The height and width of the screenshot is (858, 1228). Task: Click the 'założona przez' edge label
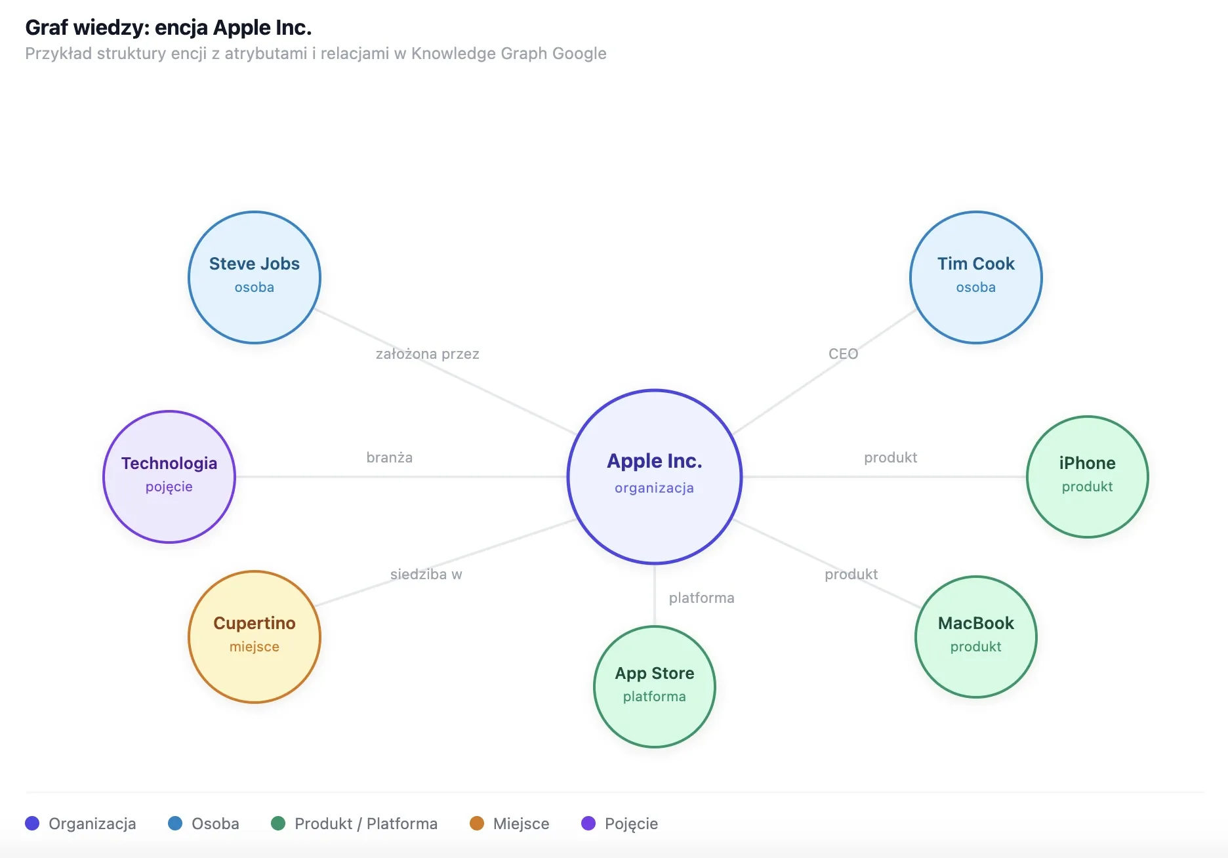(428, 354)
